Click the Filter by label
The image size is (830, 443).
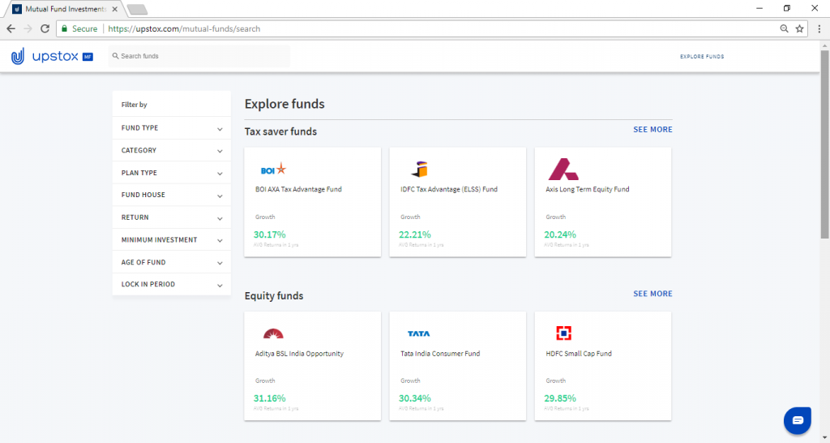[134, 105]
